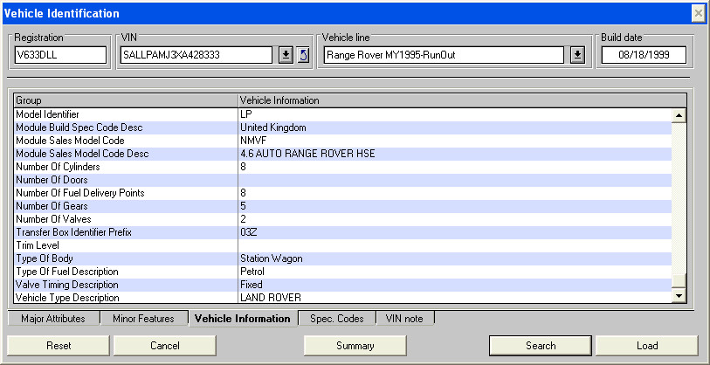Select Module Build Spec Code Desc row

(x=343, y=127)
